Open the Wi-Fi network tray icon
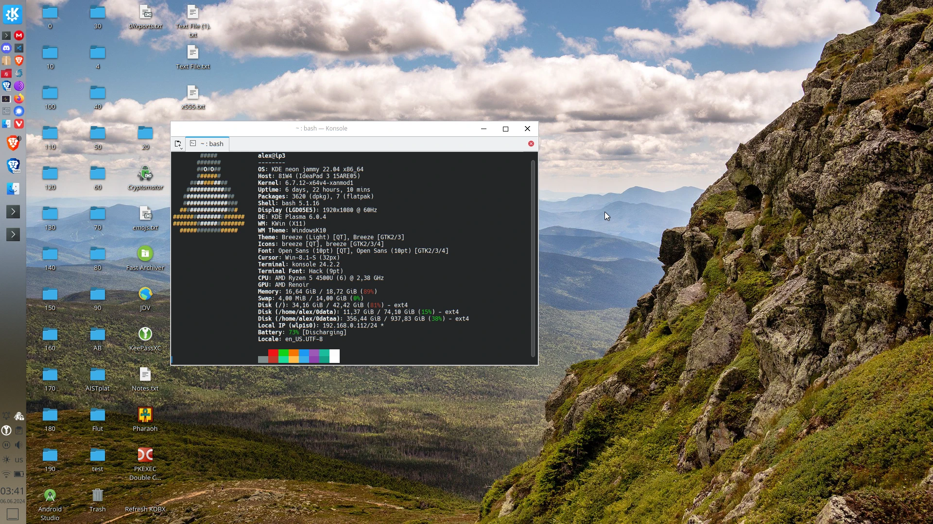Image resolution: width=933 pixels, height=524 pixels. coord(6,474)
